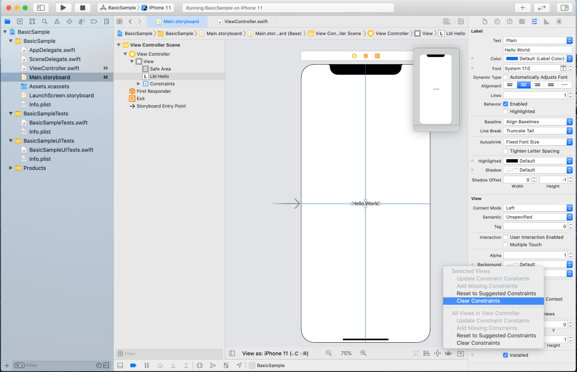Open the Content Mode dropdown
This screenshot has height=372, width=577.
click(538, 208)
